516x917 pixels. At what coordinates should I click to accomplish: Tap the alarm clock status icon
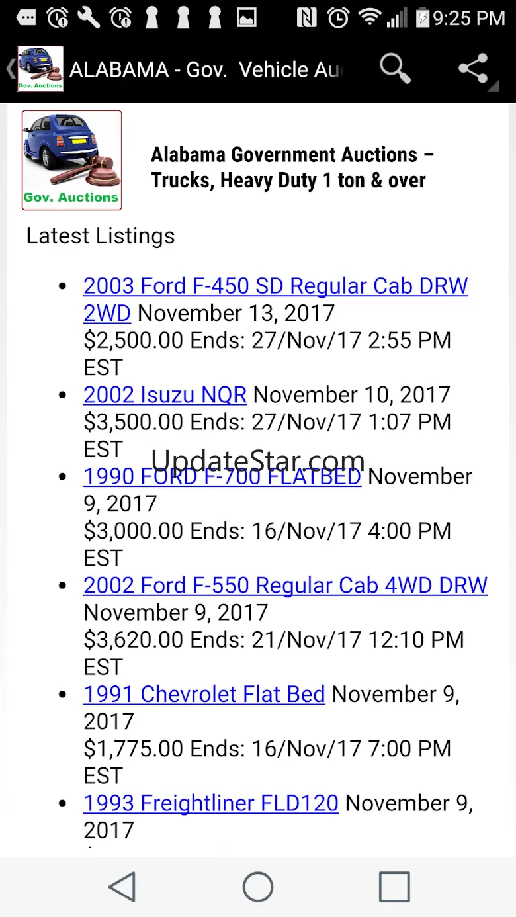338,18
